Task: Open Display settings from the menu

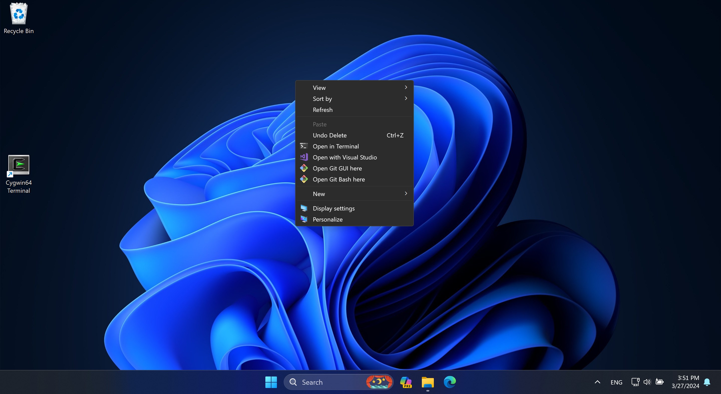Action: (x=334, y=209)
